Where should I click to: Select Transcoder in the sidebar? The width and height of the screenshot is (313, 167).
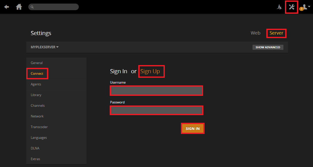(39, 127)
